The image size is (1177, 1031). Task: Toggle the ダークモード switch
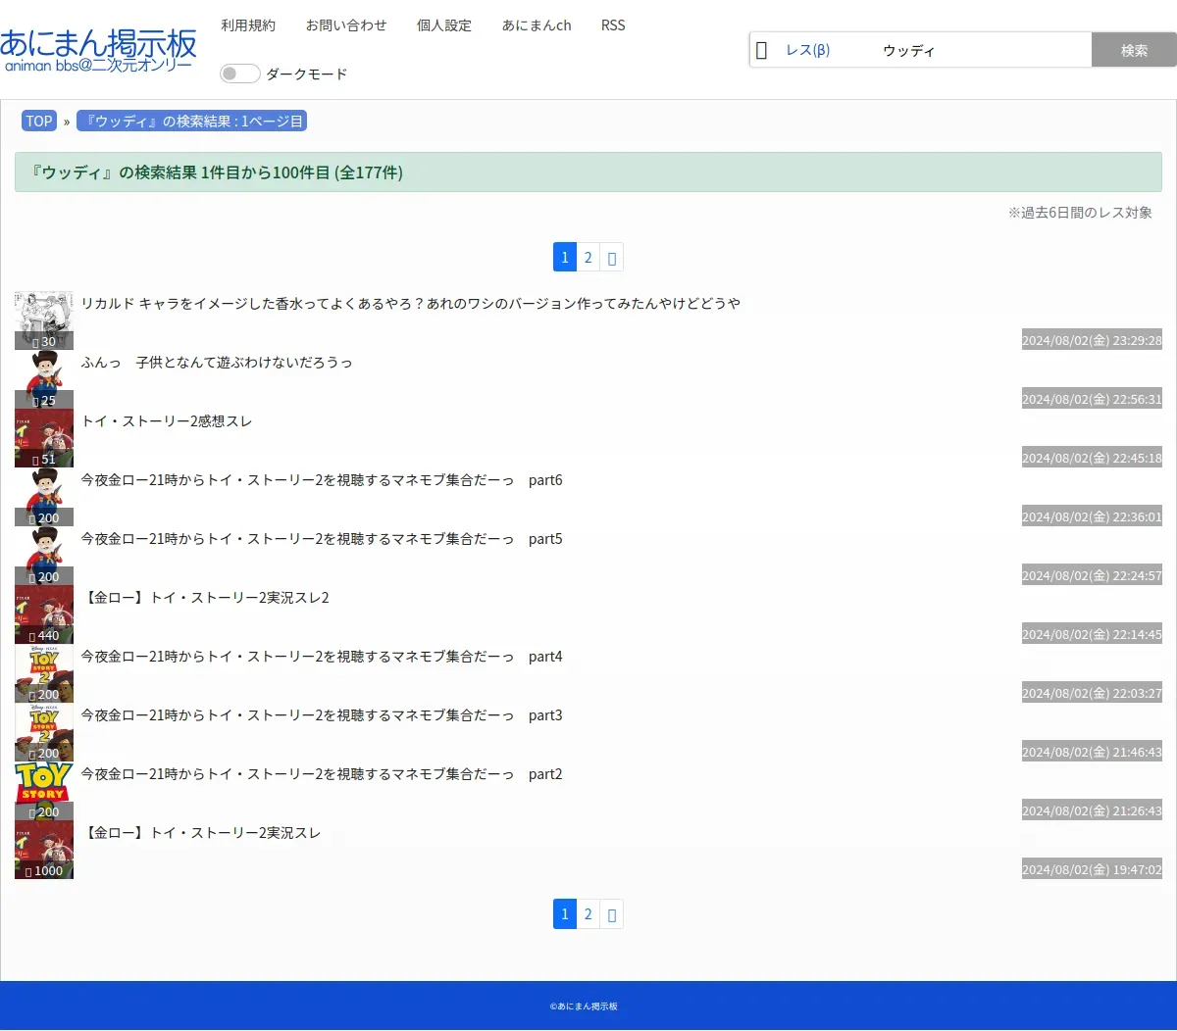tap(239, 74)
